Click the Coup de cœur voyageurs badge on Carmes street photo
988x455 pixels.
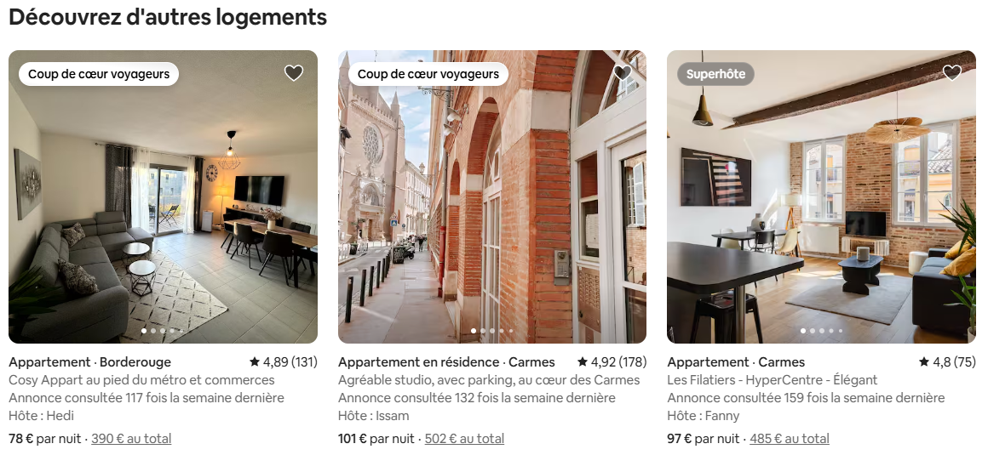(x=428, y=74)
